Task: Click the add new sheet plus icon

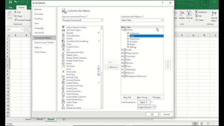Action: (x=64, y=119)
